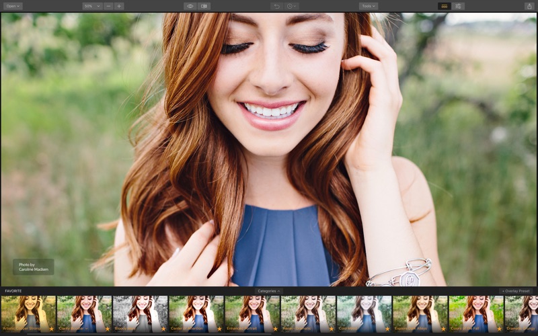The image size is (538, 336).
Task: Click the undo arrow icon
Action: 276,6
